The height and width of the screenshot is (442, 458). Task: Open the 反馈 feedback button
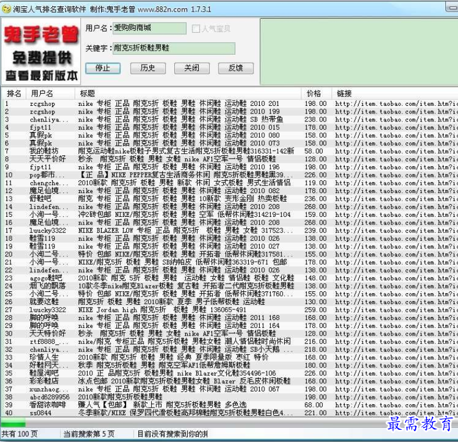[236, 68]
